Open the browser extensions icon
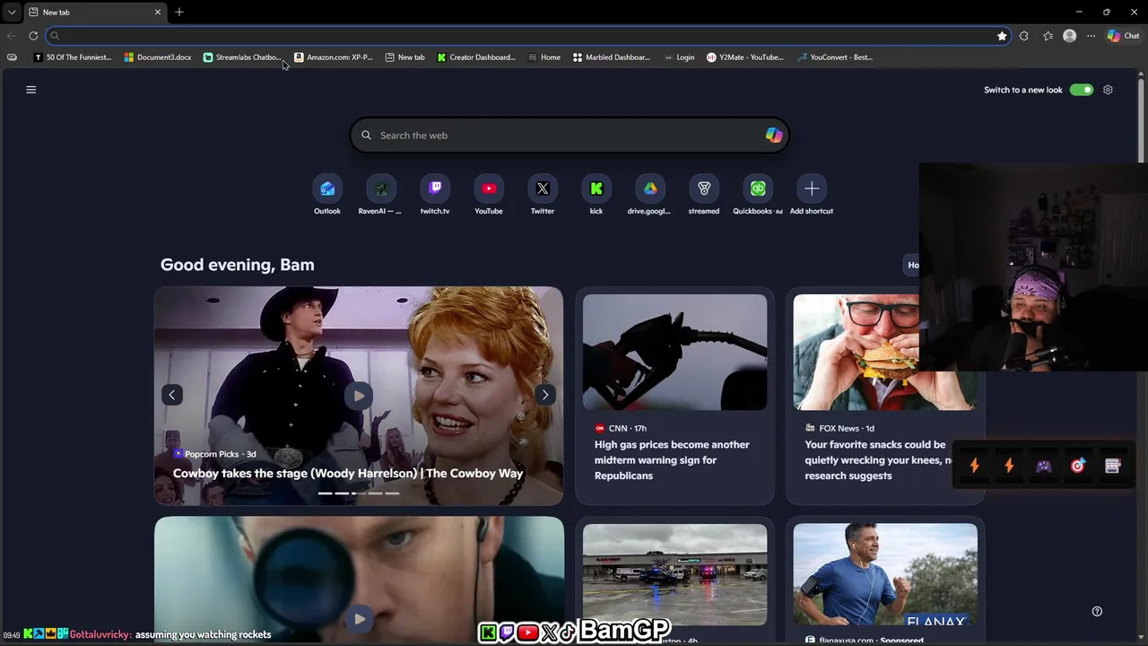This screenshot has width=1148, height=646. point(1024,36)
